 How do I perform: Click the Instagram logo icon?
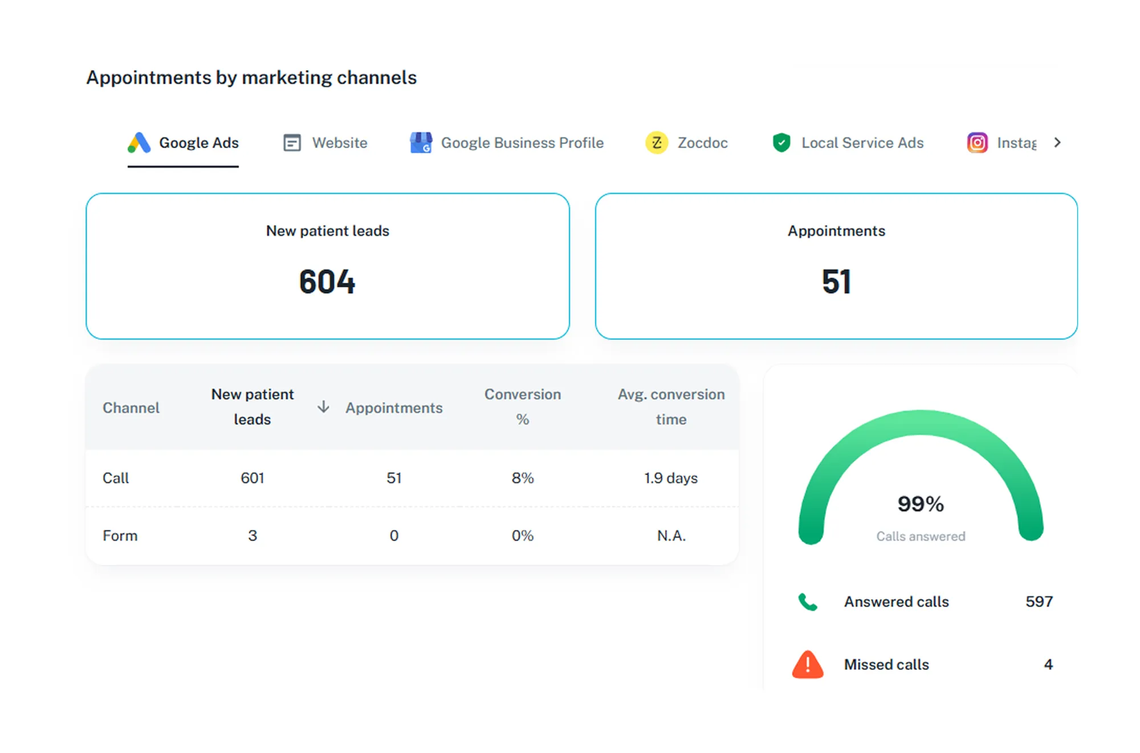point(977,142)
